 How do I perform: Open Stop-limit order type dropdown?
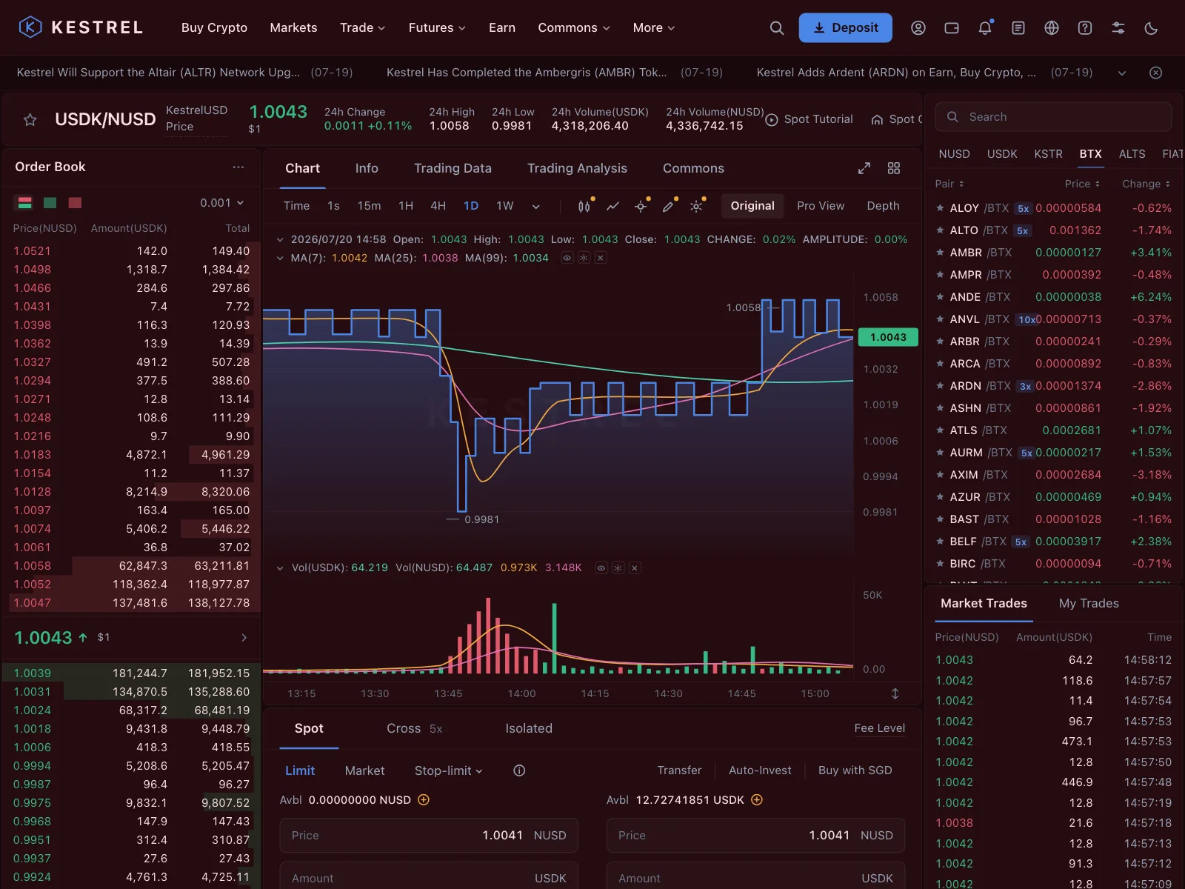point(449,770)
